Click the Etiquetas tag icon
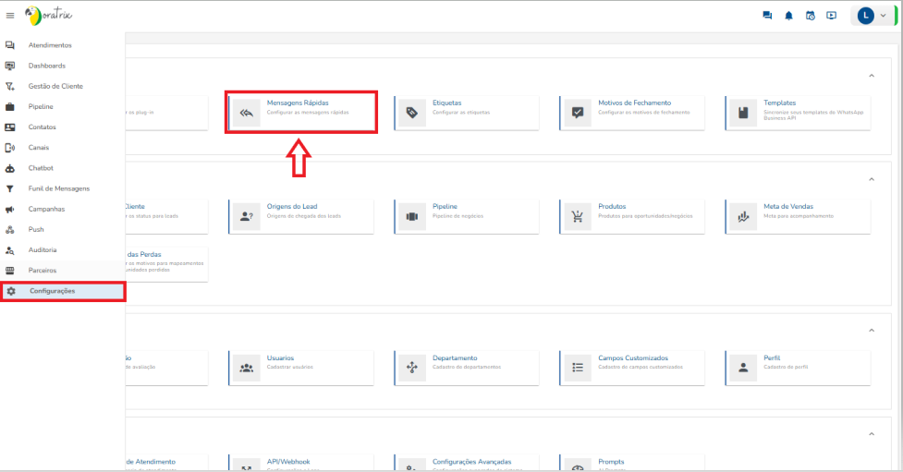The height and width of the screenshot is (472, 903). tap(412, 113)
